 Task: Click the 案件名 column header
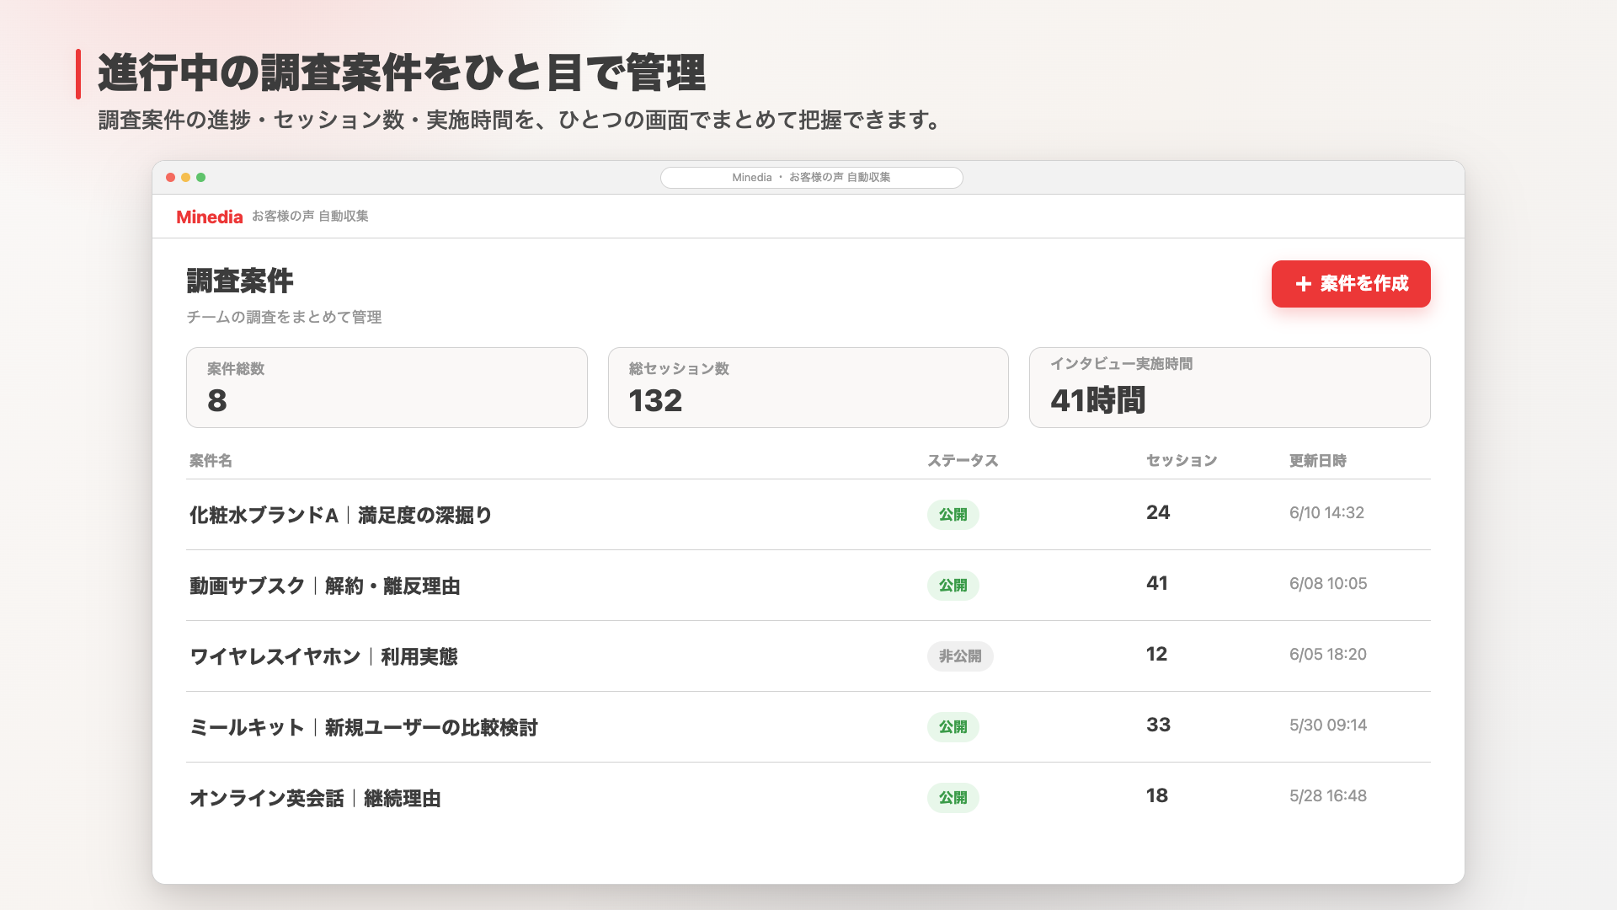pyautogui.click(x=211, y=461)
